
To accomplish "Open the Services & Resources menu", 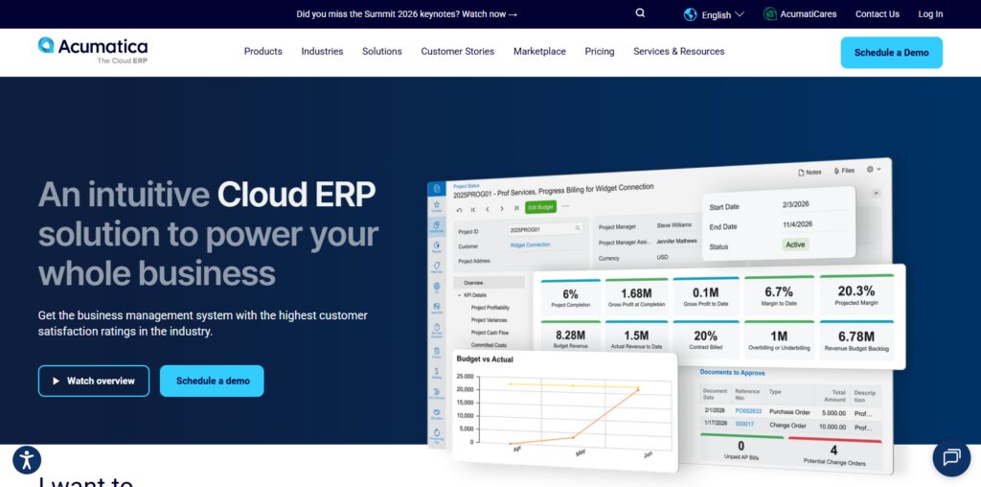I will [679, 52].
